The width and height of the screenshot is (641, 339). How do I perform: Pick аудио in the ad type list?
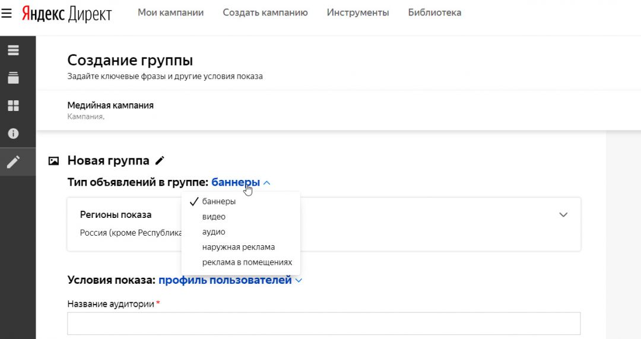pyautogui.click(x=214, y=232)
